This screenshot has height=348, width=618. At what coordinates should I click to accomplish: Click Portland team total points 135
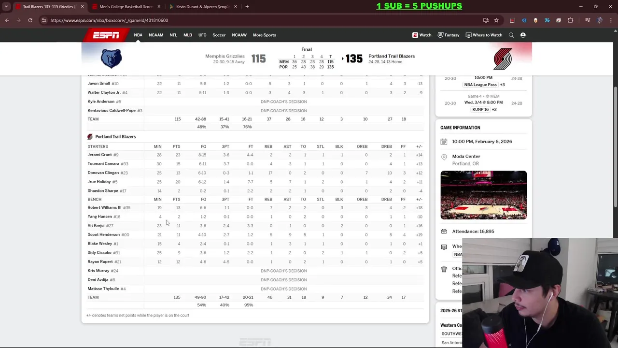click(x=177, y=297)
